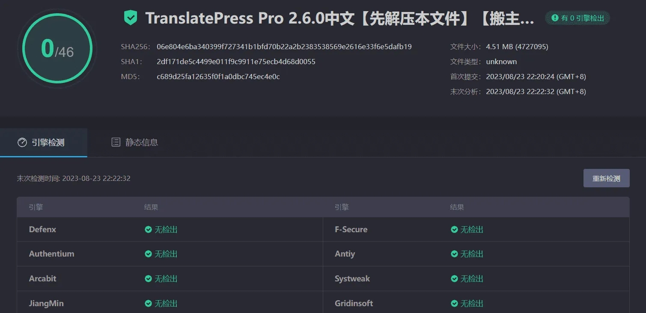Click the 文件大小 label
The image size is (646, 313).
click(466, 47)
